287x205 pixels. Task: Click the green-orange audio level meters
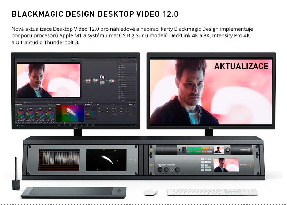point(199,150)
